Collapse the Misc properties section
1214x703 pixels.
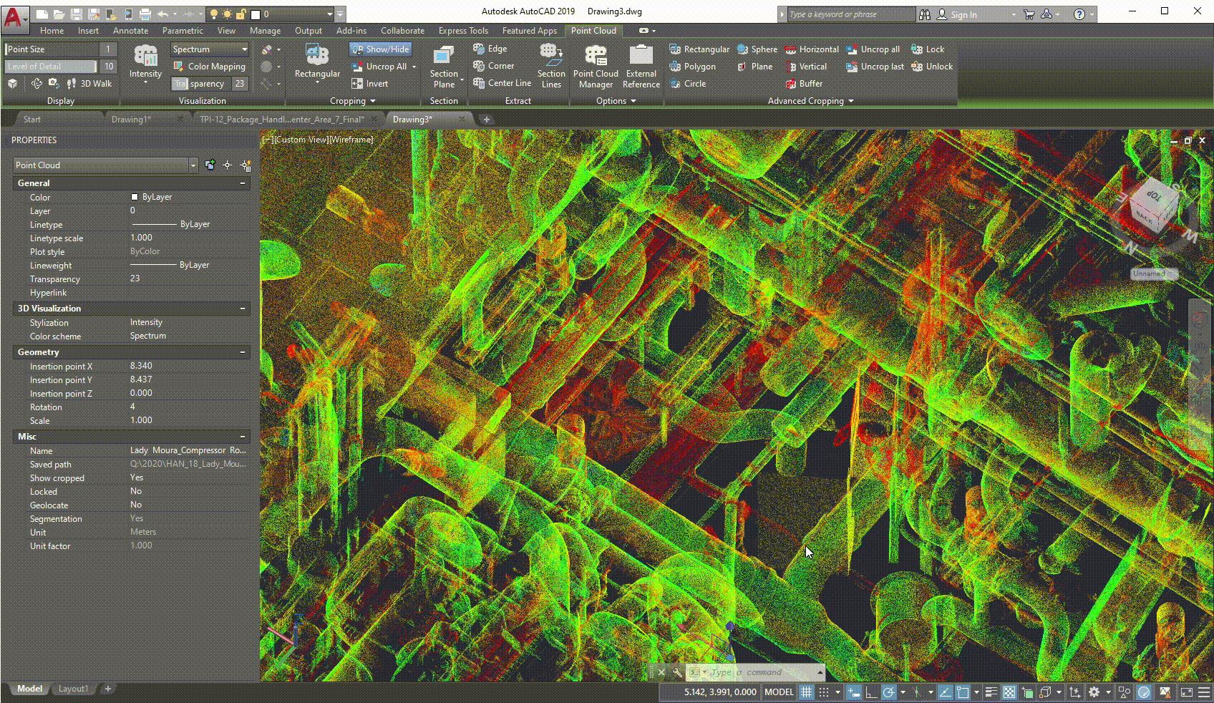pos(243,437)
